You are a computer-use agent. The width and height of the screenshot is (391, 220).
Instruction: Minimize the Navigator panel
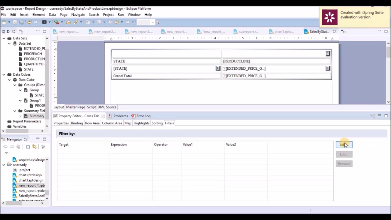38,139
